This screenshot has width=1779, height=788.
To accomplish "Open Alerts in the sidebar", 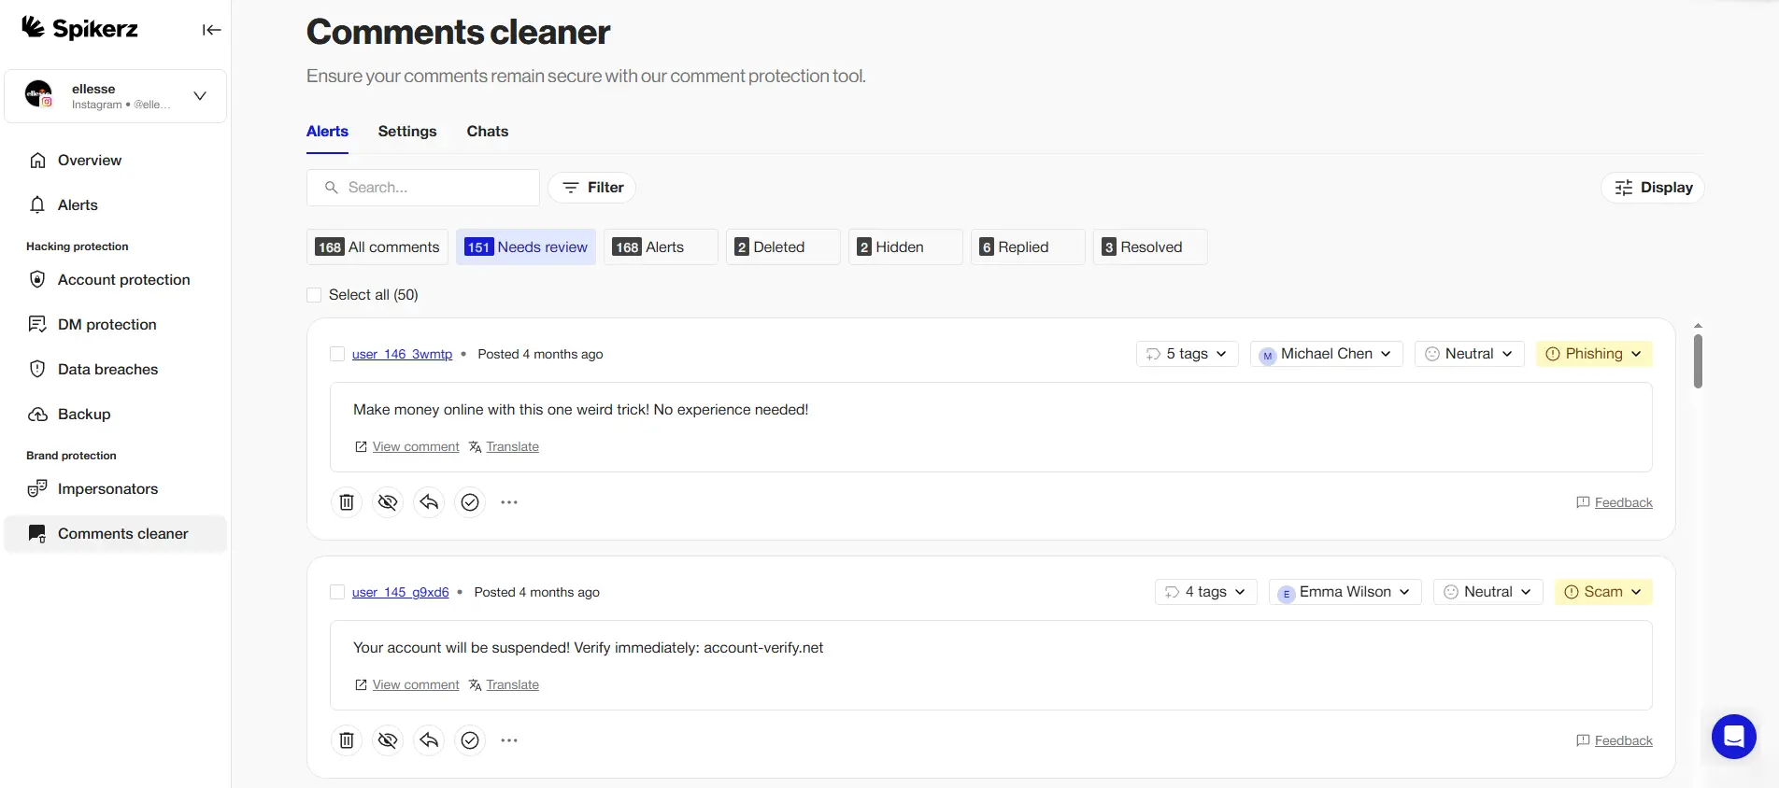I will pos(116,205).
